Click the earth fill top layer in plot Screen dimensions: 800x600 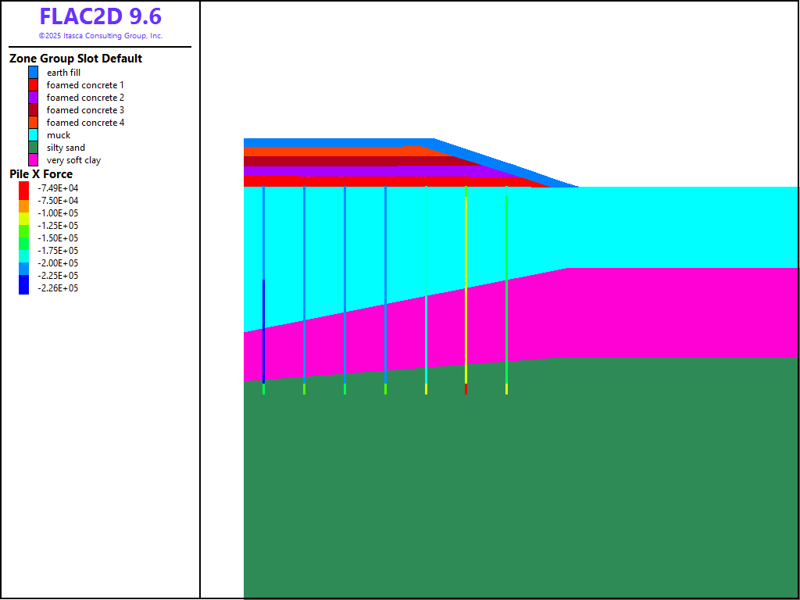point(336,142)
